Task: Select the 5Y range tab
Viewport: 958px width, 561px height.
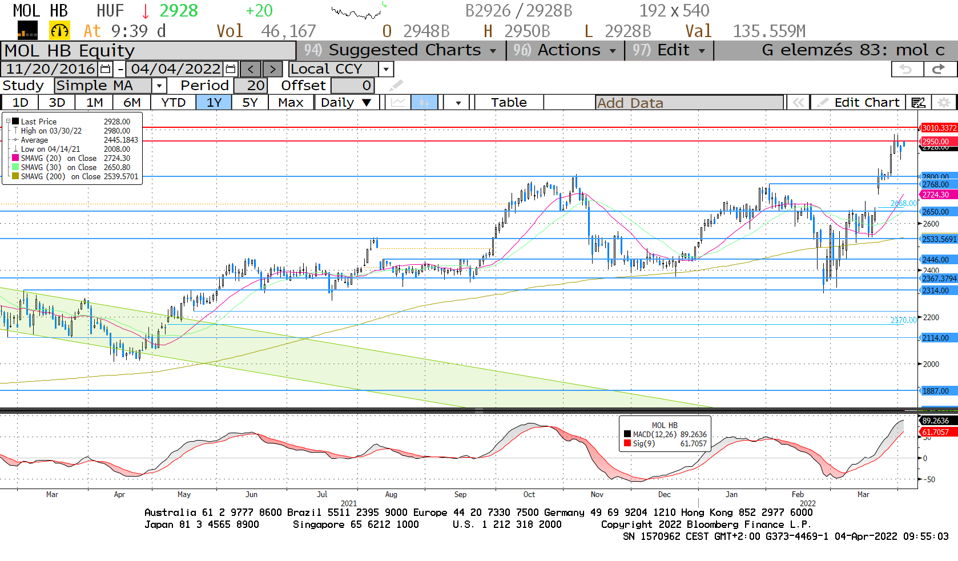Action: (250, 103)
